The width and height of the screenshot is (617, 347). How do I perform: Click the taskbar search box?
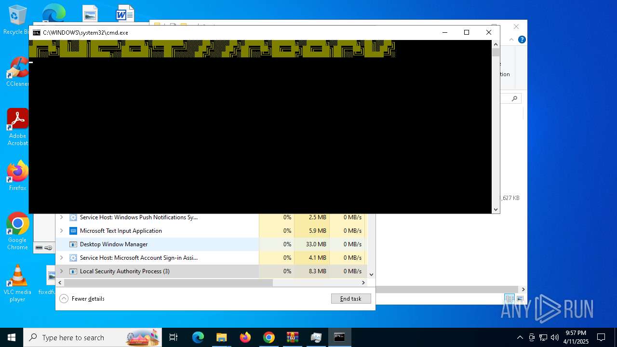tap(93, 337)
